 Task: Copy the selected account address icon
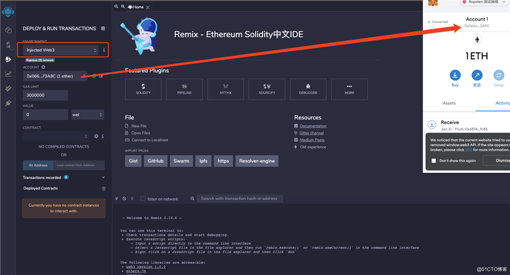(94, 76)
